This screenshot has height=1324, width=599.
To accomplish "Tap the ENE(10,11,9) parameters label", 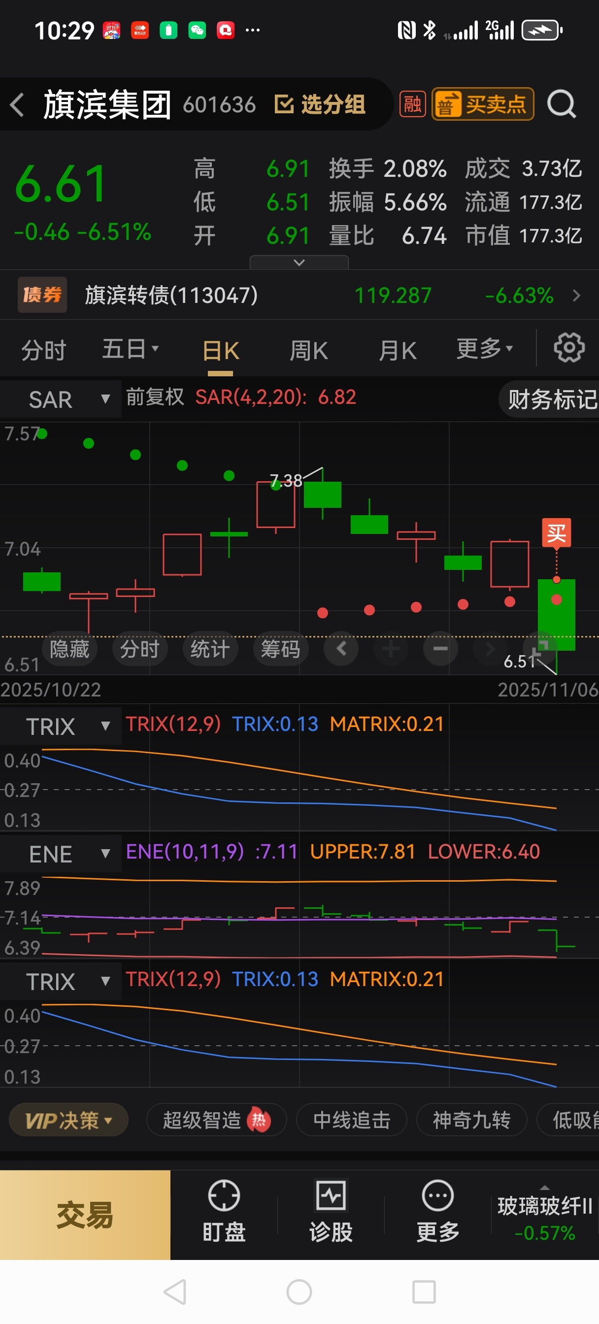I will [x=185, y=852].
